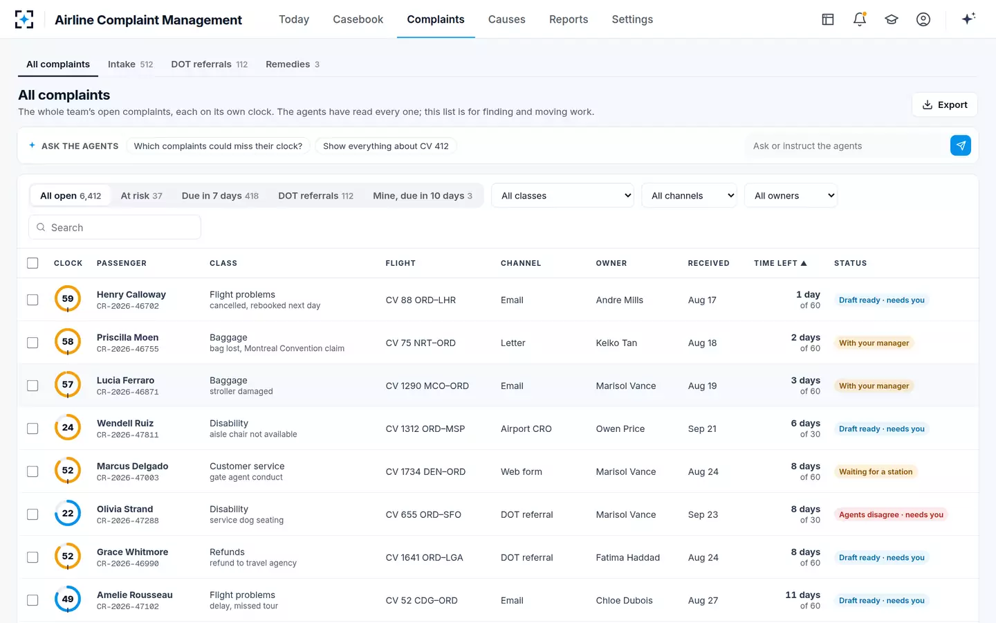Toggle the select-all checkbox in the table header
The width and height of the screenshot is (996, 623).
click(33, 263)
